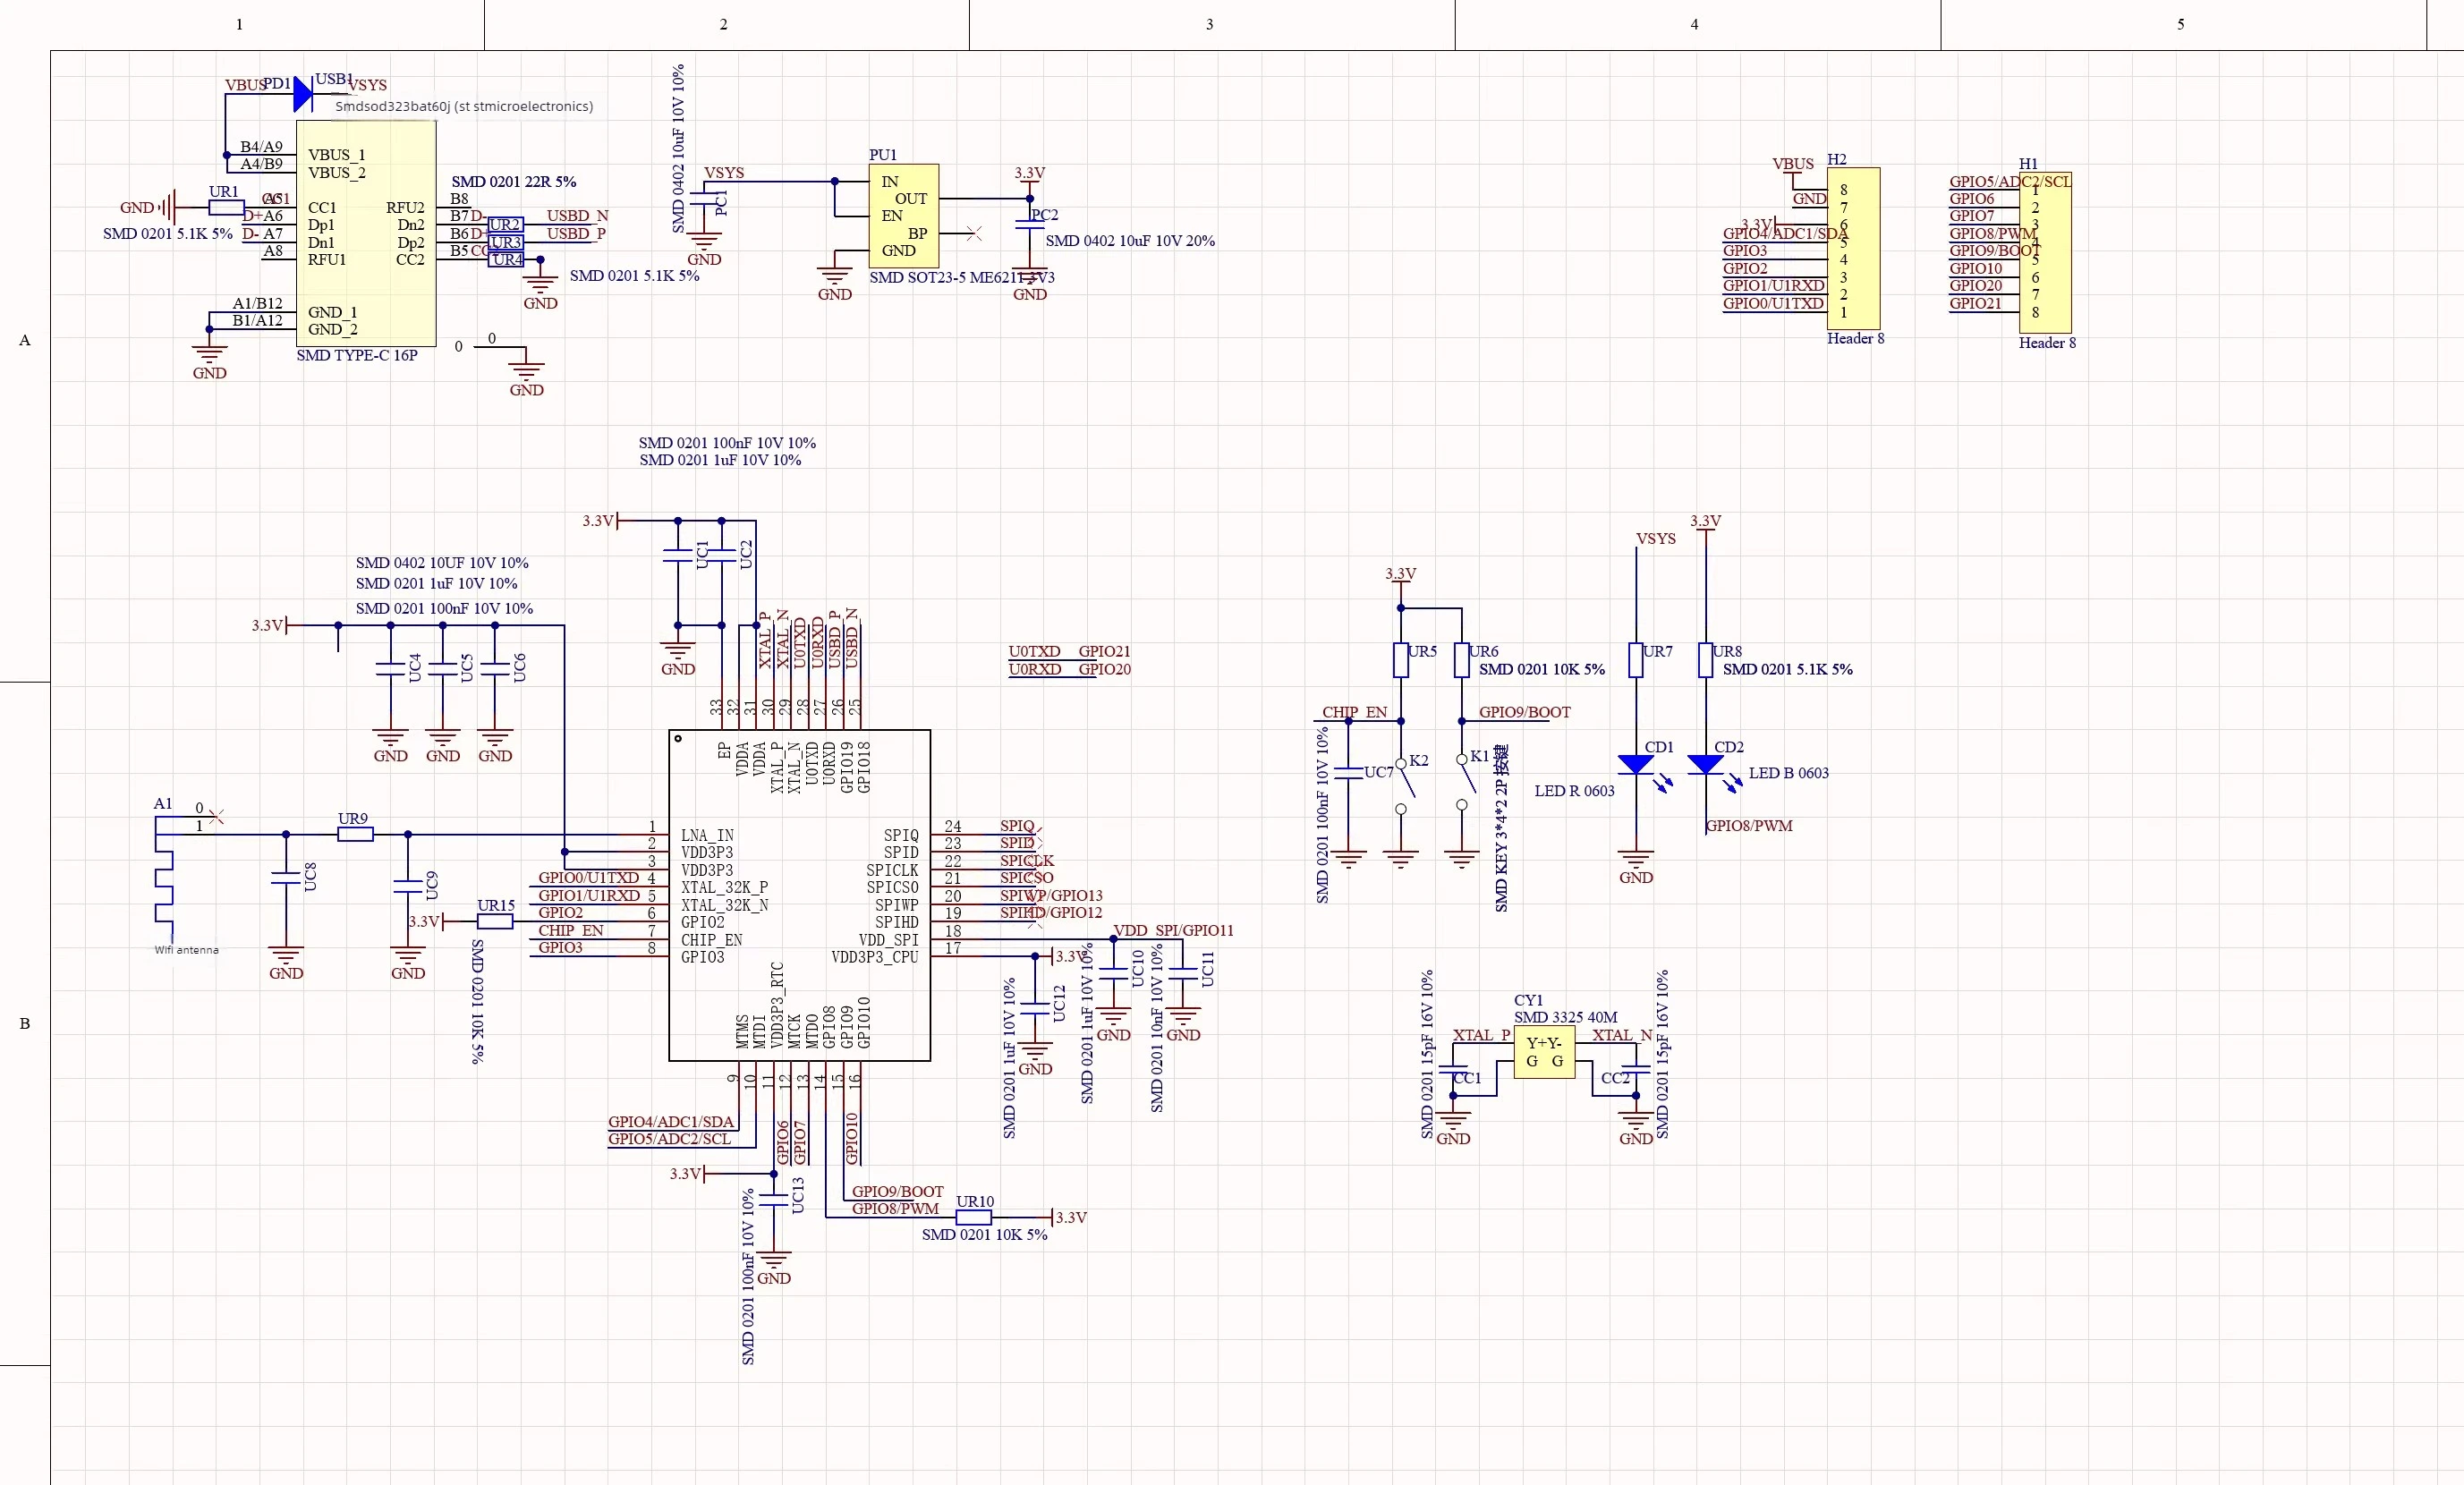2464x1485 pixels.
Task: Click the LED B 0603 label
Action: (x=1788, y=773)
